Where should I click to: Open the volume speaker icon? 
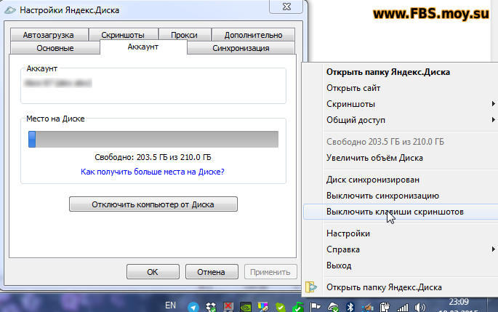[x=420, y=307]
